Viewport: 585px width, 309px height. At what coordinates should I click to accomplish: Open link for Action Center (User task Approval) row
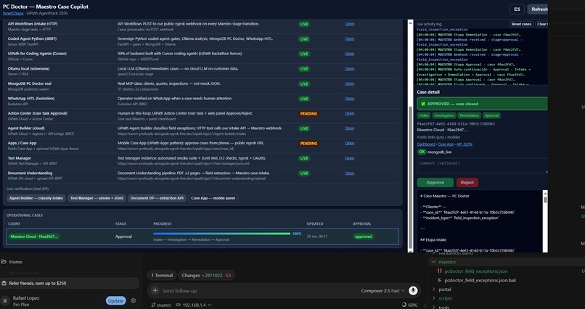click(x=350, y=113)
